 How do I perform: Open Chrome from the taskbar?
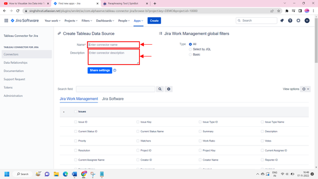[x=84, y=174]
